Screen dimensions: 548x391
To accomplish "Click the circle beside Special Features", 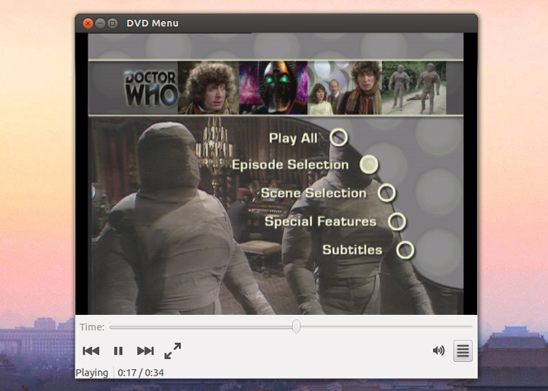I will pyautogui.click(x=397, y=221).
